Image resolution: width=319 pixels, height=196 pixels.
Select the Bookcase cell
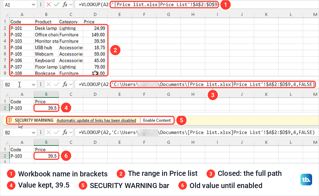[46, 73]
